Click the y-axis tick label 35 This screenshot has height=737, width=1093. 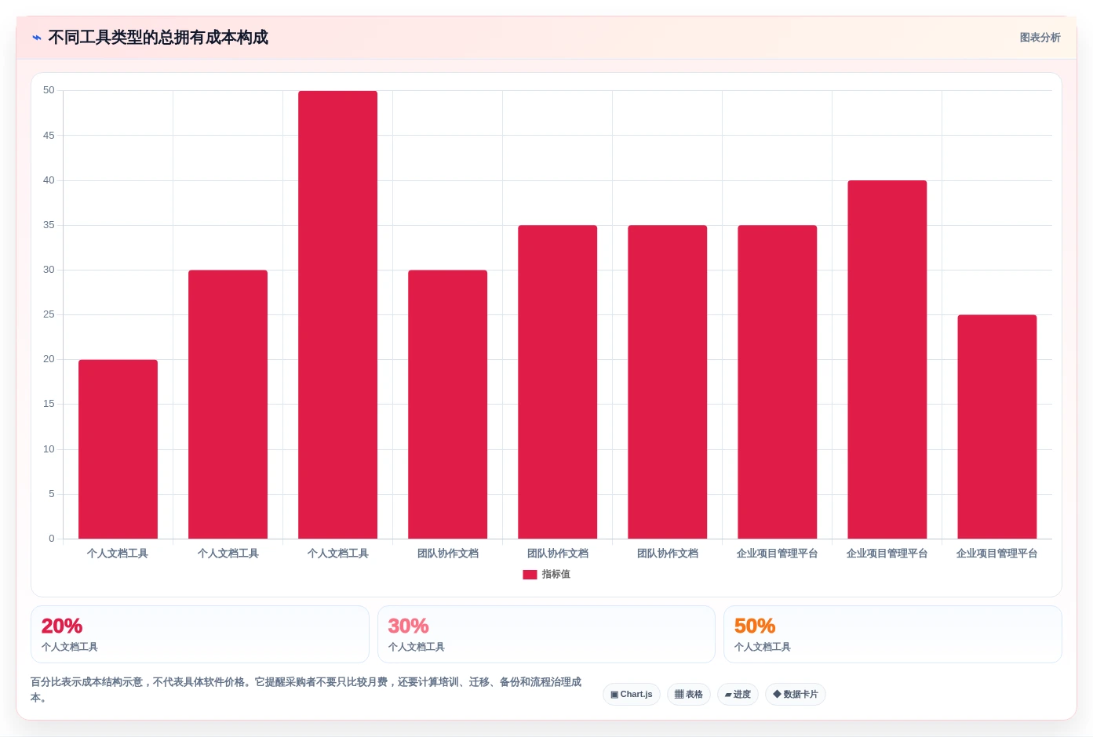click(49, 225)
